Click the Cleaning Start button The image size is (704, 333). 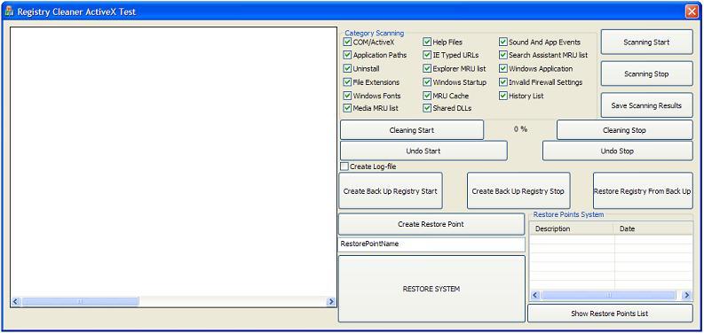[412, 130]
